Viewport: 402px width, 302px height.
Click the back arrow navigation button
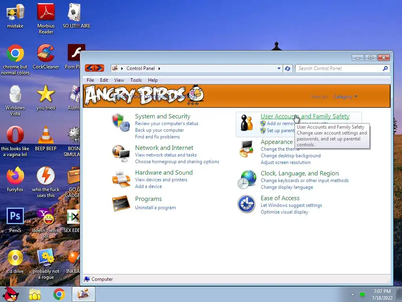(x=90, y=68)
